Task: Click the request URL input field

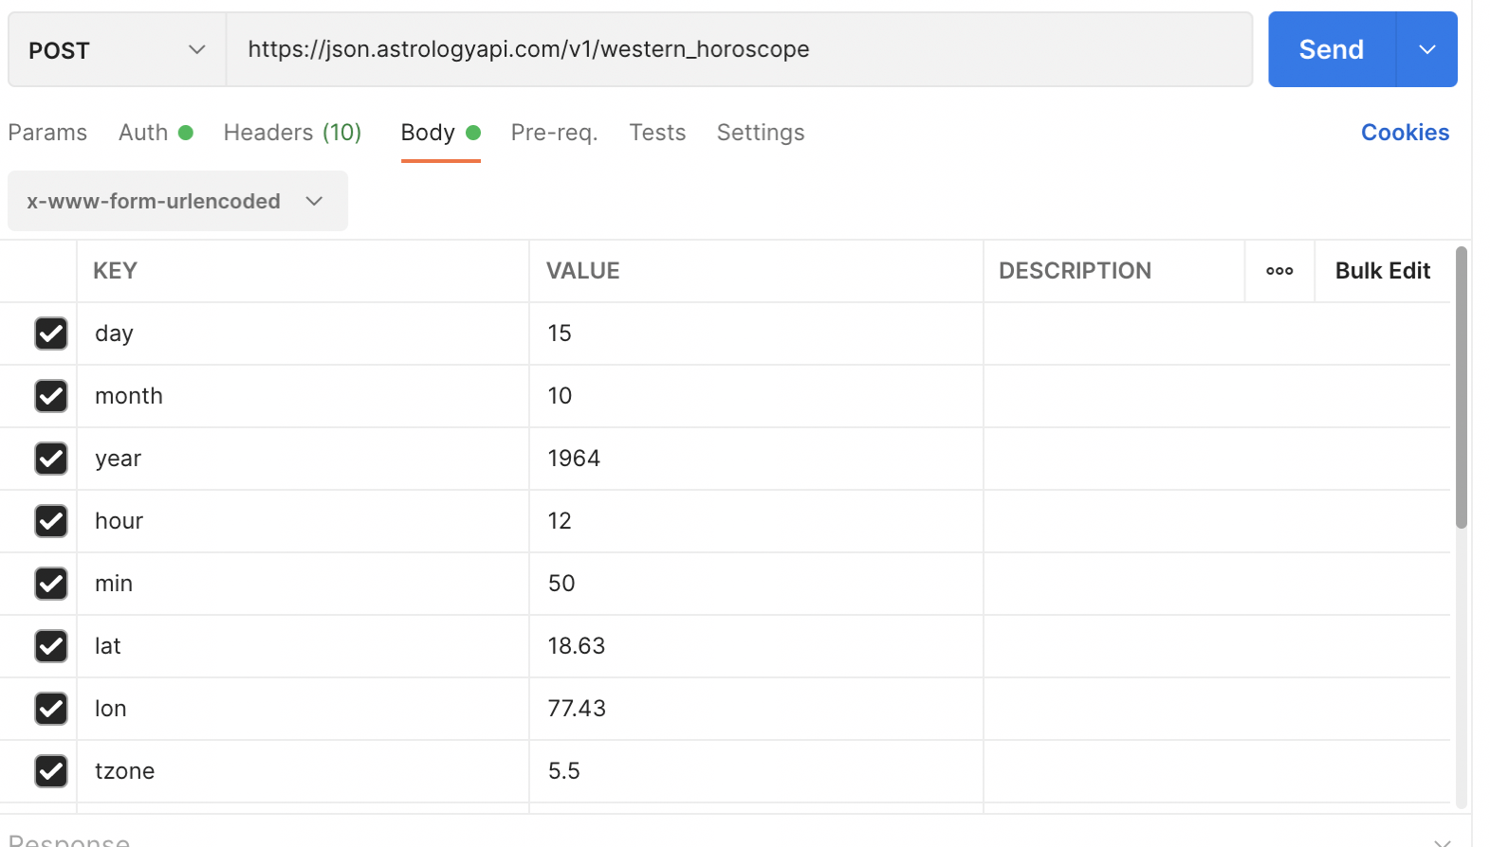Action: 740,49
